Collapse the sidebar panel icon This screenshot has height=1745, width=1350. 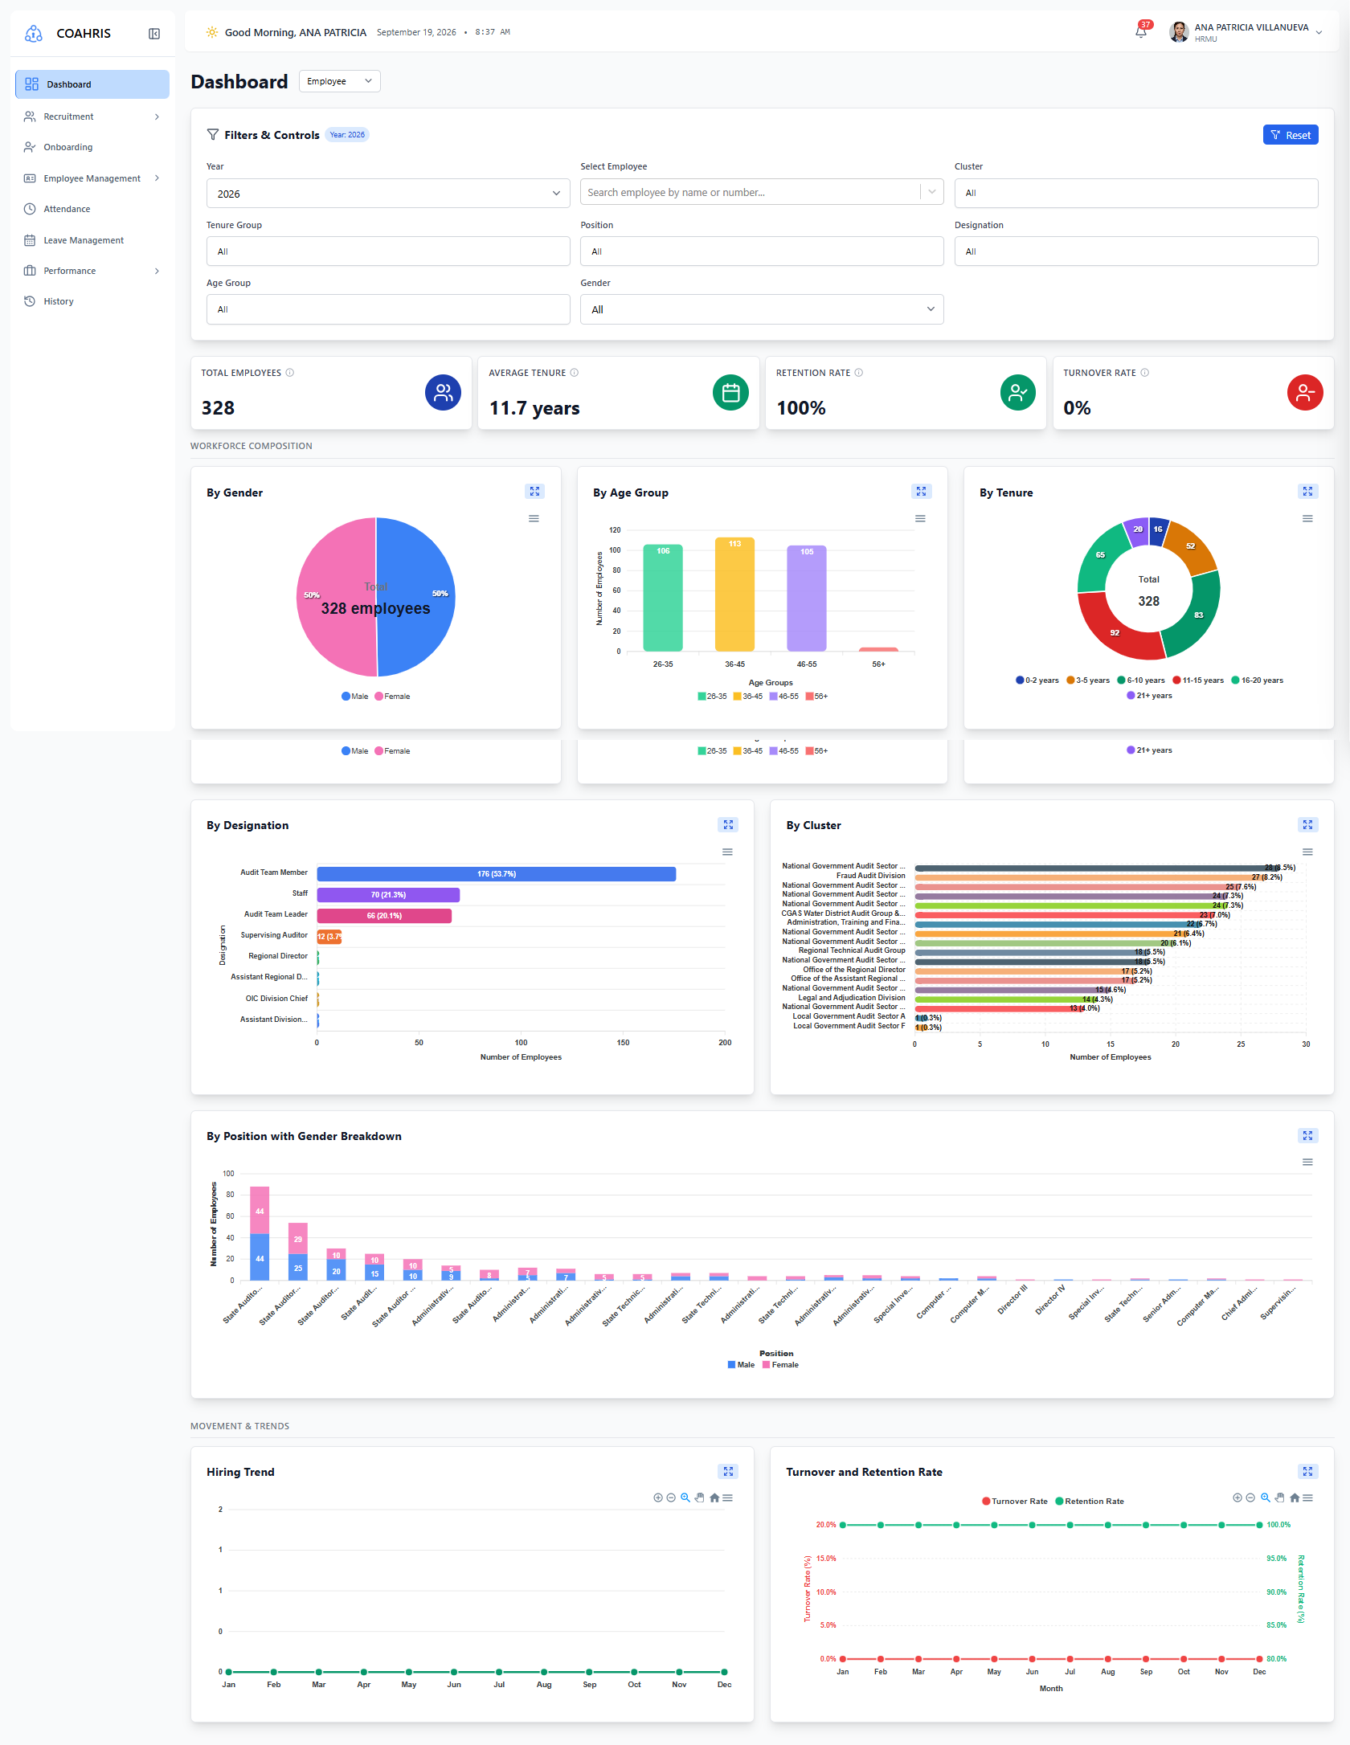pos(154,34)
